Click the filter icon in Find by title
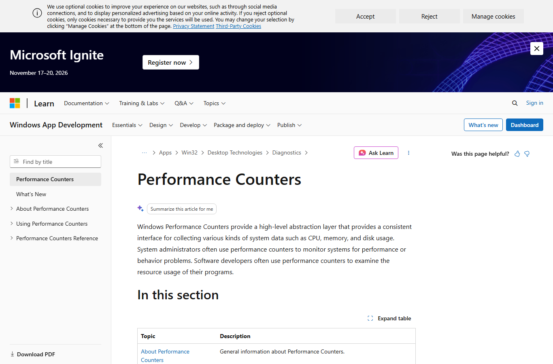This screenshot has width=553, height=364. point(16,161)
